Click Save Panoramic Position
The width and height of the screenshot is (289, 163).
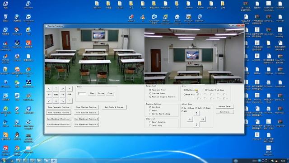pos(59,107)
